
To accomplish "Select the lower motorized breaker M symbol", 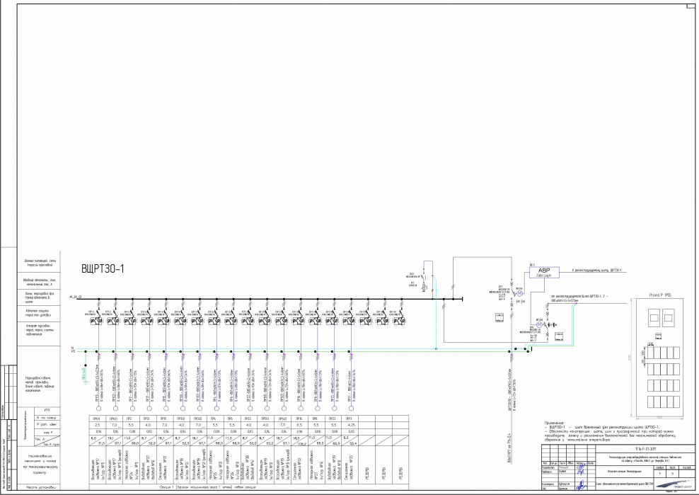I will [538, 324].
